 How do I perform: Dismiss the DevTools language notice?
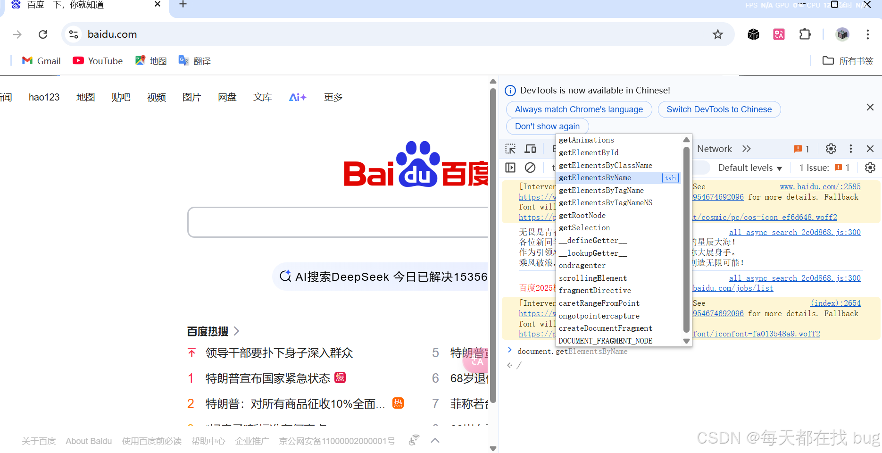870,108
